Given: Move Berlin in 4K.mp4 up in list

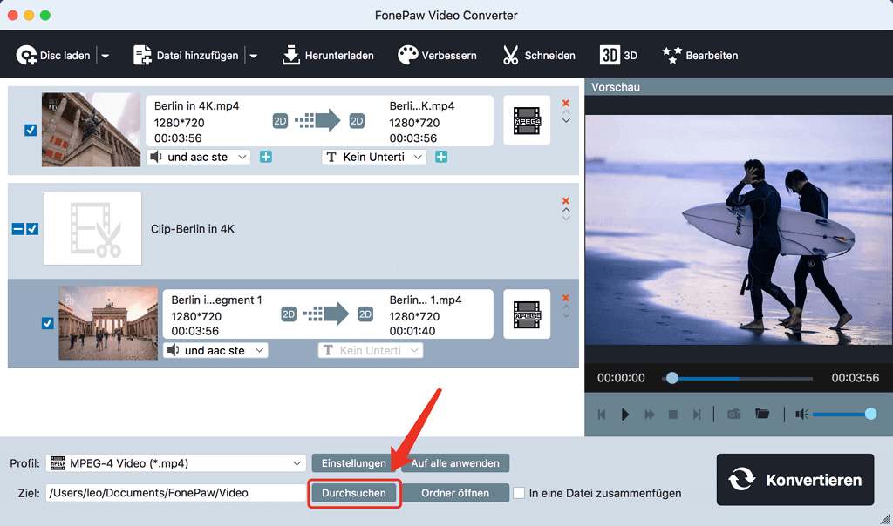Looking at the screenshot, I should pyautogui.click(x=566, y=112).
